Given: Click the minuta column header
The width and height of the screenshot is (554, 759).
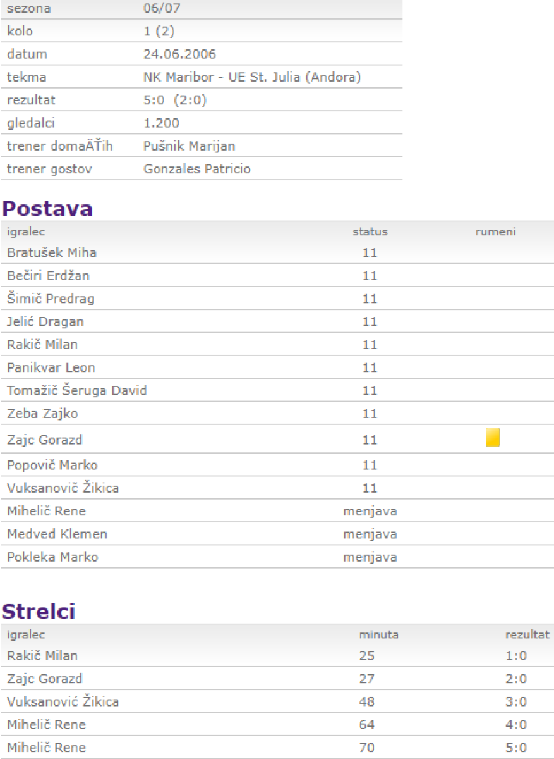Looking at the screenshot, I should 378,634.
